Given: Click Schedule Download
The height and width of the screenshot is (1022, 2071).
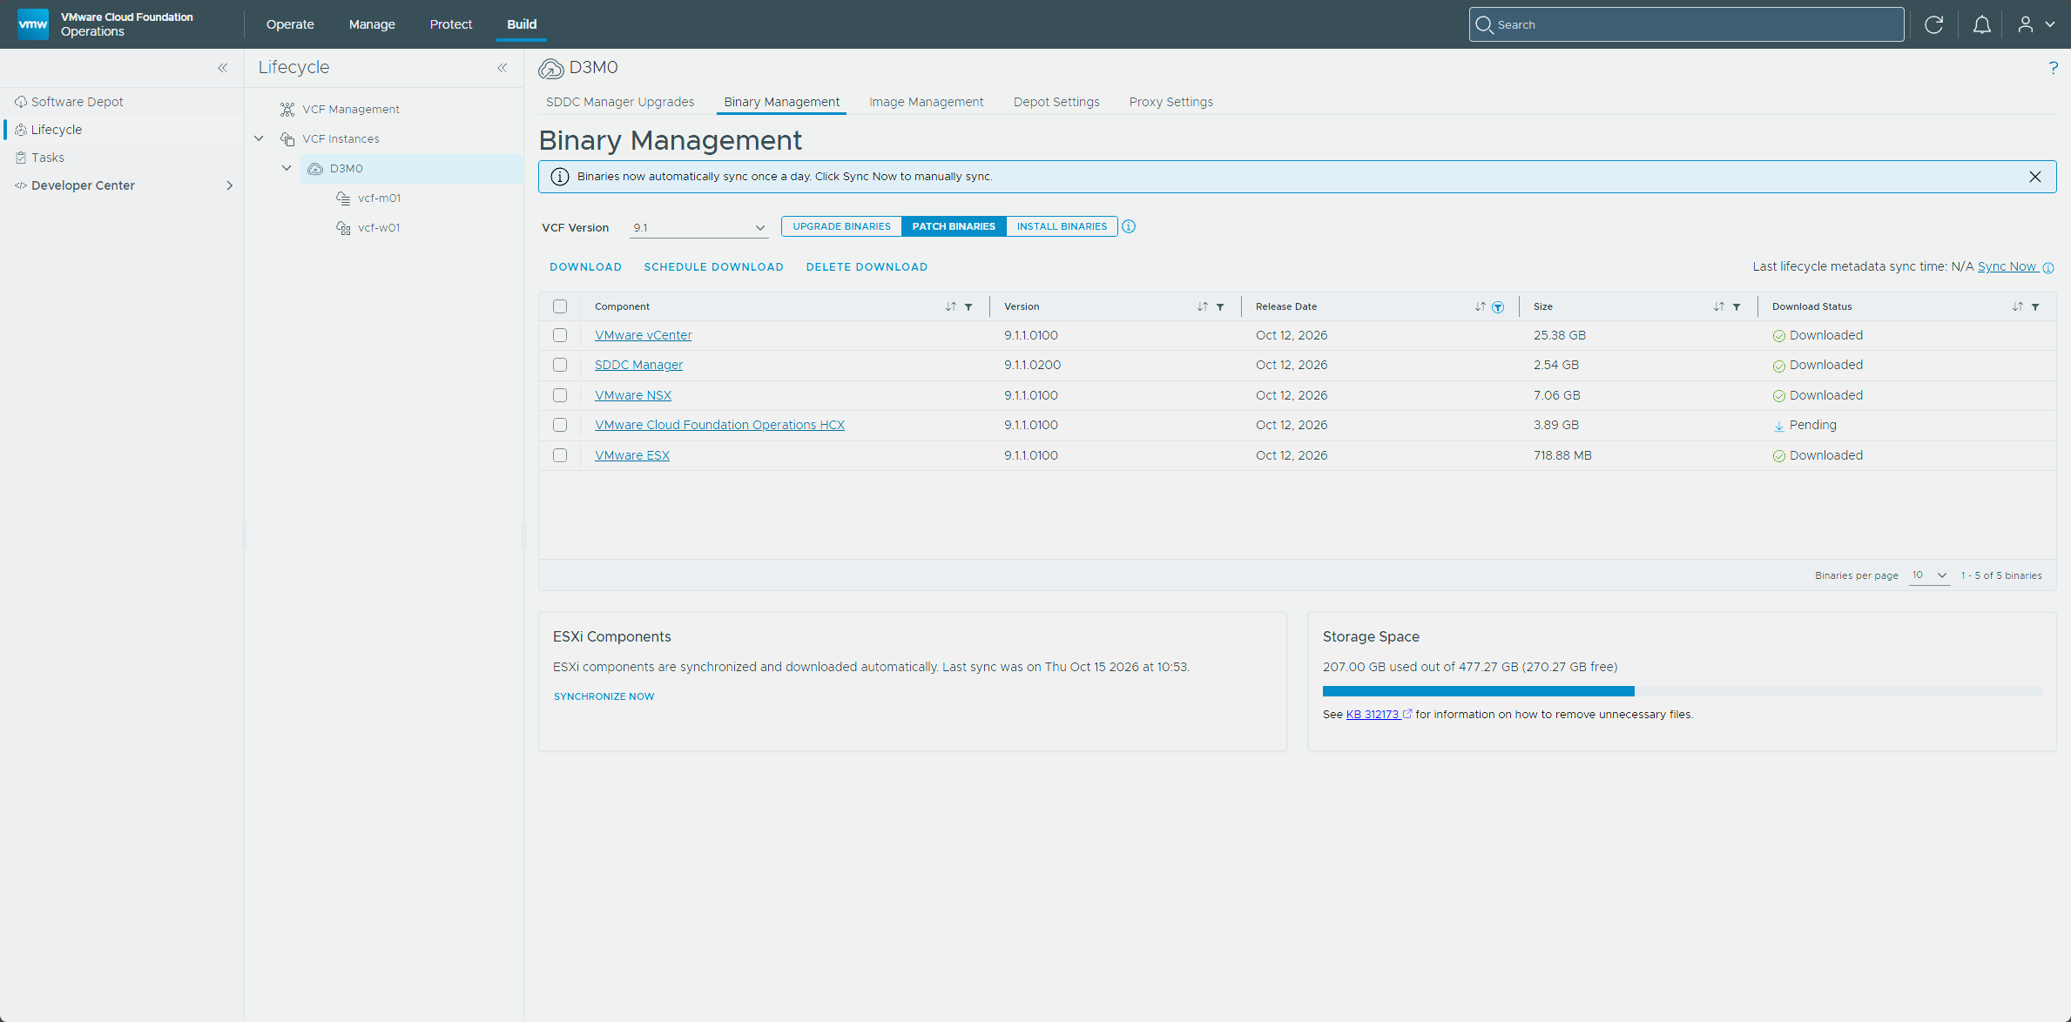Looking at the screenshot, I should click(x=713, y=267).
